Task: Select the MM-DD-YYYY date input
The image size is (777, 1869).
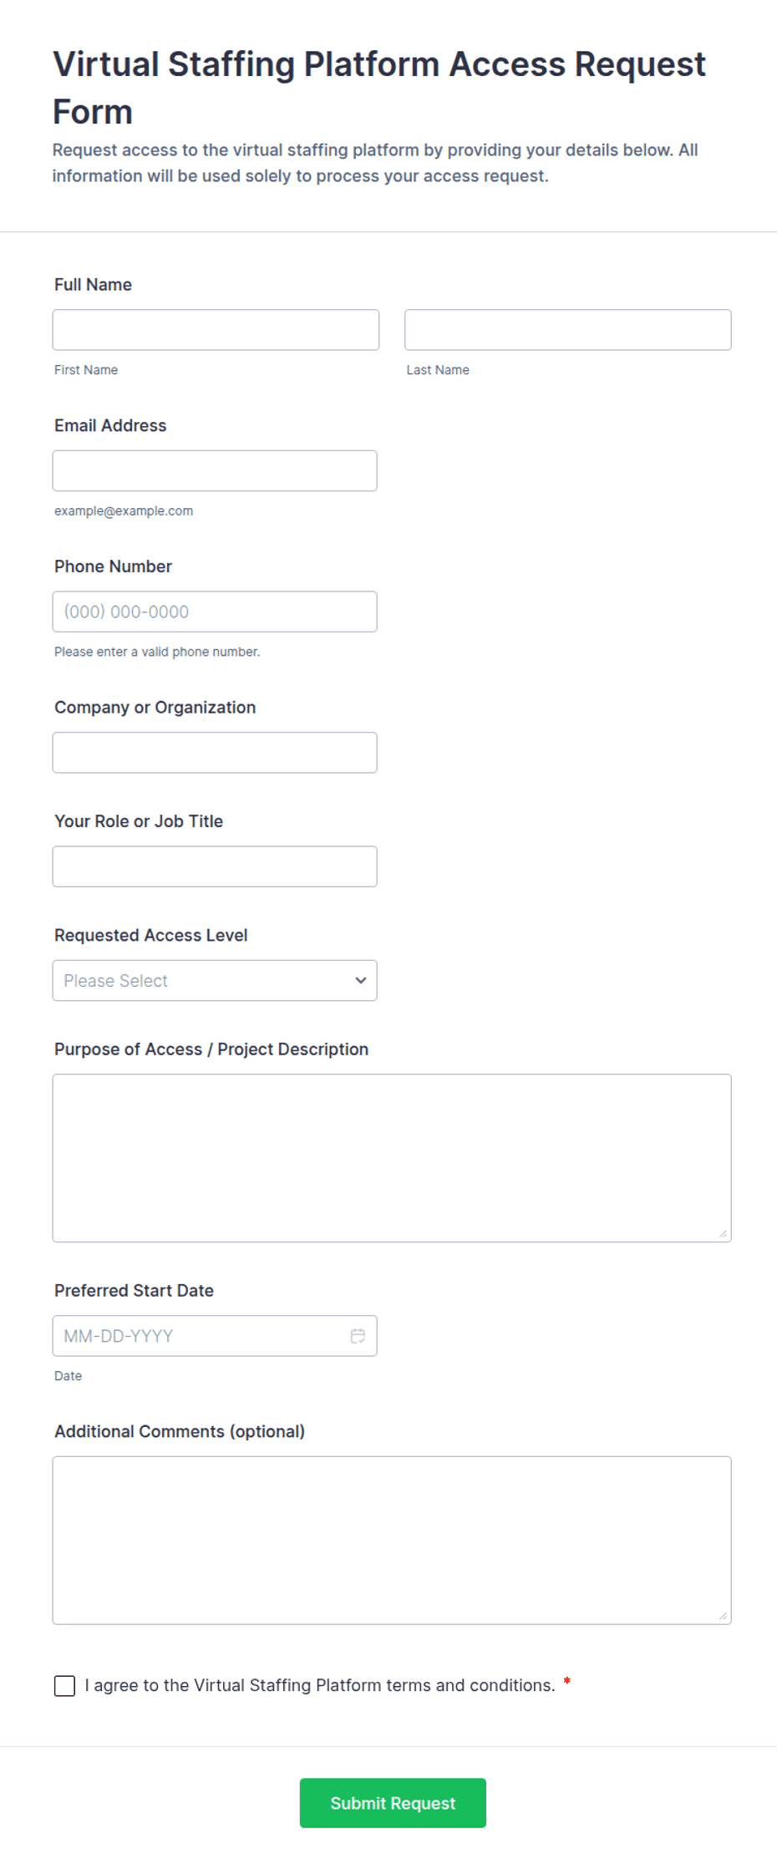Action: [x=215, y=1336]
